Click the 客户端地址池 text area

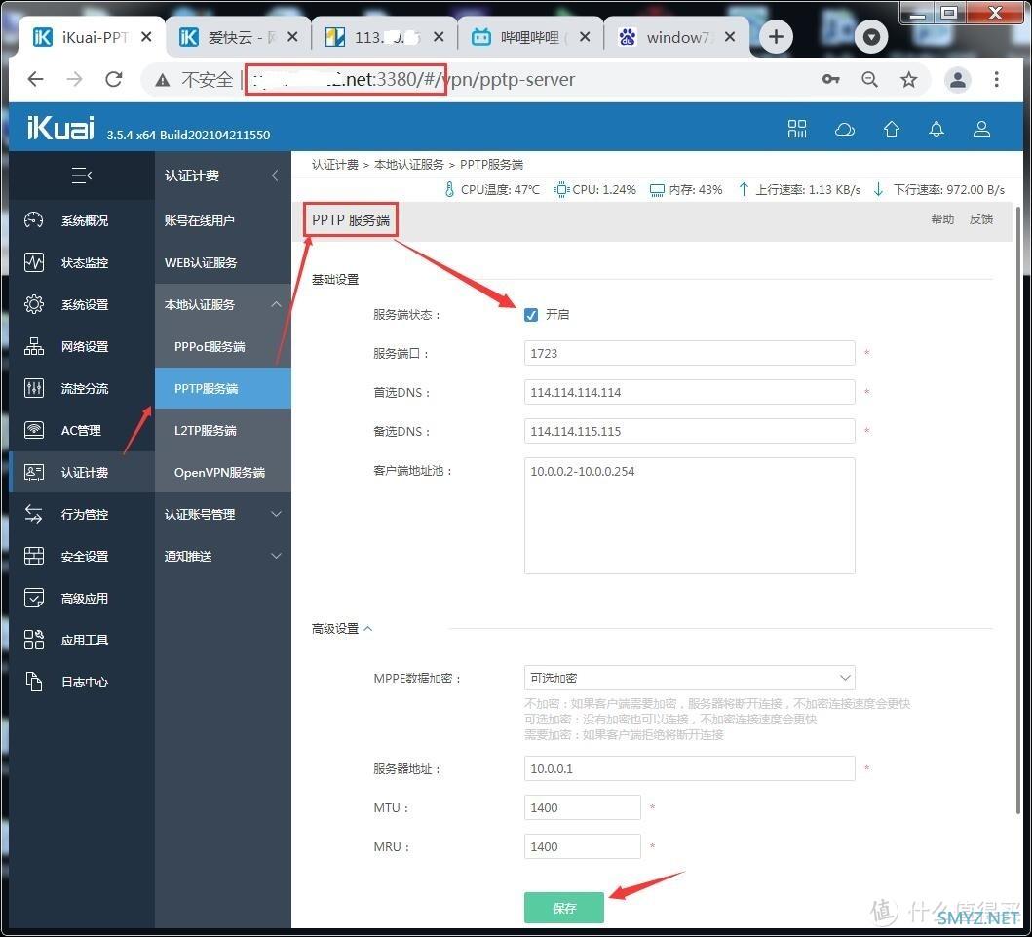pyautogui.click(x=689, y=516)
